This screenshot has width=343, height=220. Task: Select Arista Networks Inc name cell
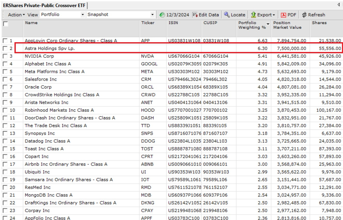(x=81, y=102)
